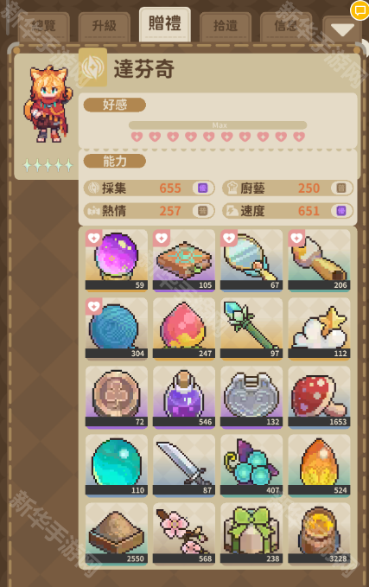Select the cherry blossom branch item

[x=184, y=533]
